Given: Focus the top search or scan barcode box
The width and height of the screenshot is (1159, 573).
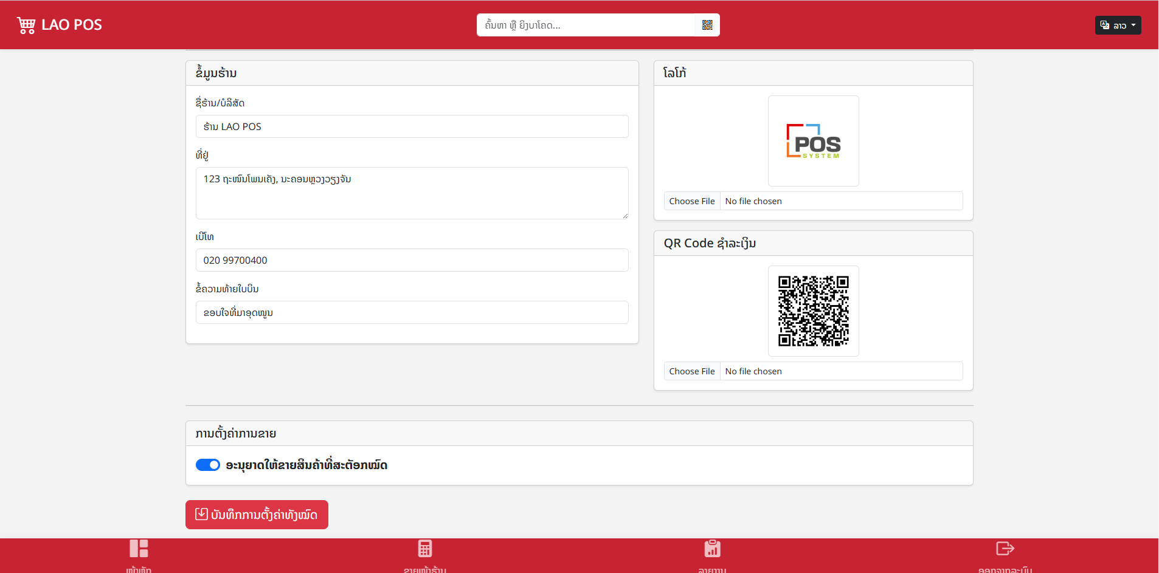Looking at the screenshot, I should tap(586, 25).
